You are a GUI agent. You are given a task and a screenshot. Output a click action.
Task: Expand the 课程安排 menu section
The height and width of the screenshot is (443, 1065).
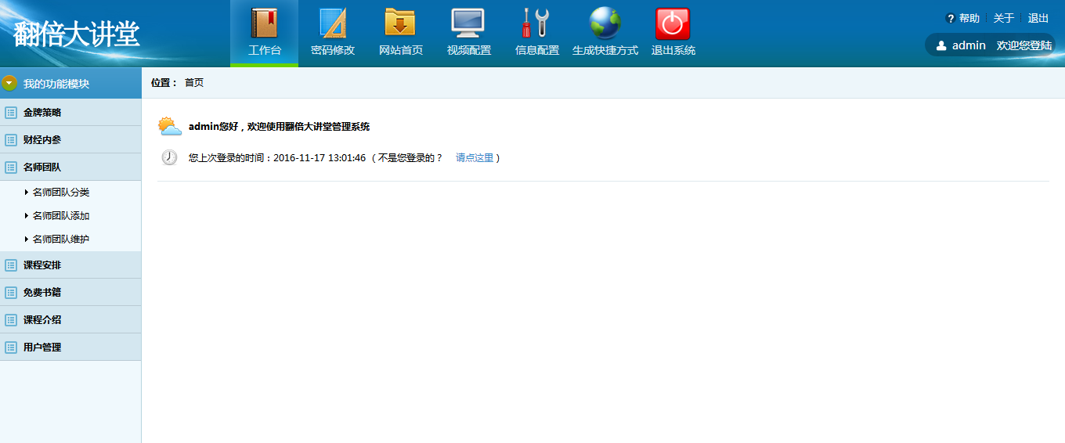70,265
